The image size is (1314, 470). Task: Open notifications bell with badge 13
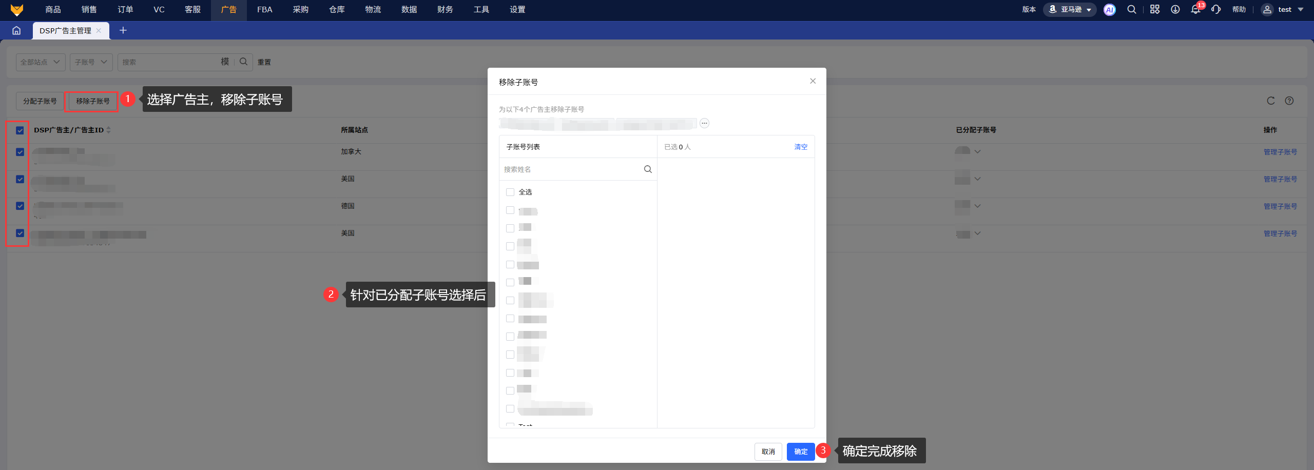(1196, 9)
